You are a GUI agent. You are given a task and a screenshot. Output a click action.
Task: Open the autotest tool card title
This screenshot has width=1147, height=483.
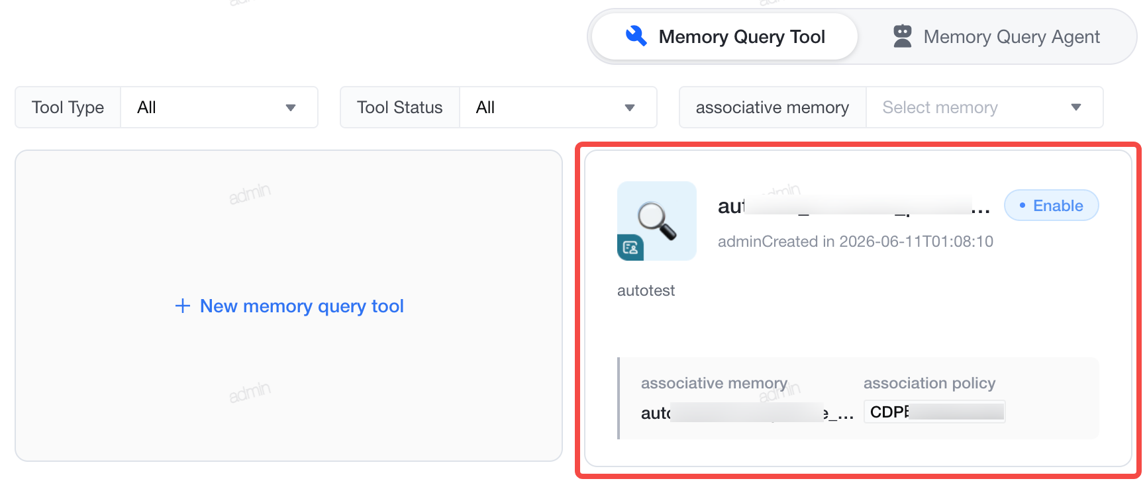coord(854,206)
